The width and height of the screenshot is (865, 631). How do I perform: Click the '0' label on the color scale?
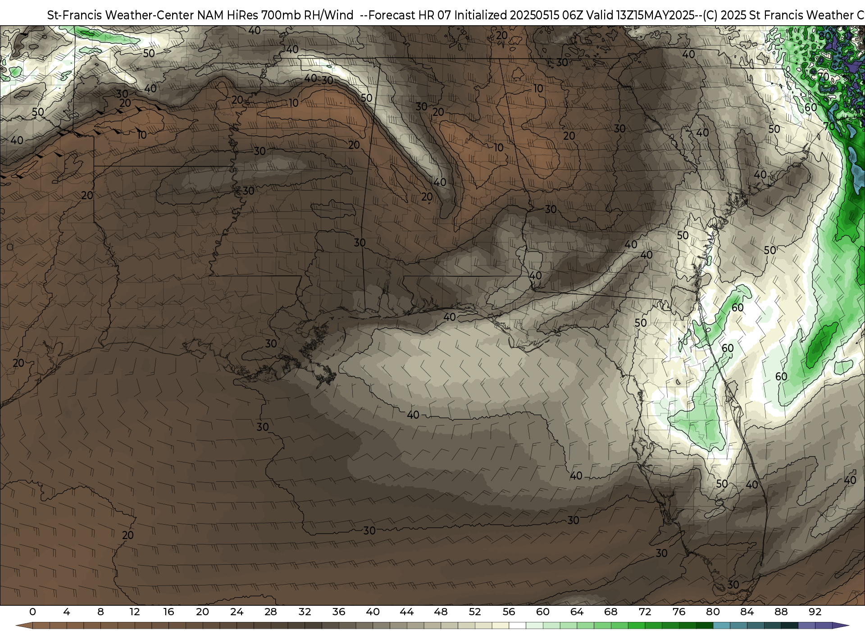pyautogui.click(x=32, y=612)
